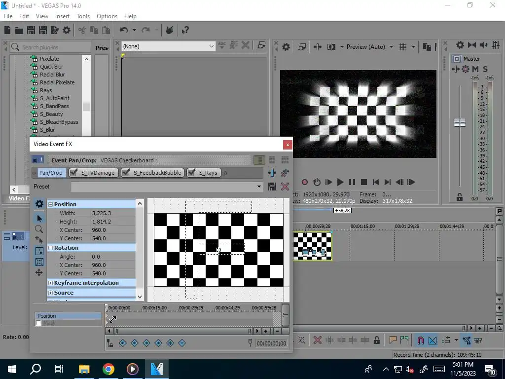Click Open project folder icon
The height and width of the screenshot is (379, 505).
pos(19,30)
